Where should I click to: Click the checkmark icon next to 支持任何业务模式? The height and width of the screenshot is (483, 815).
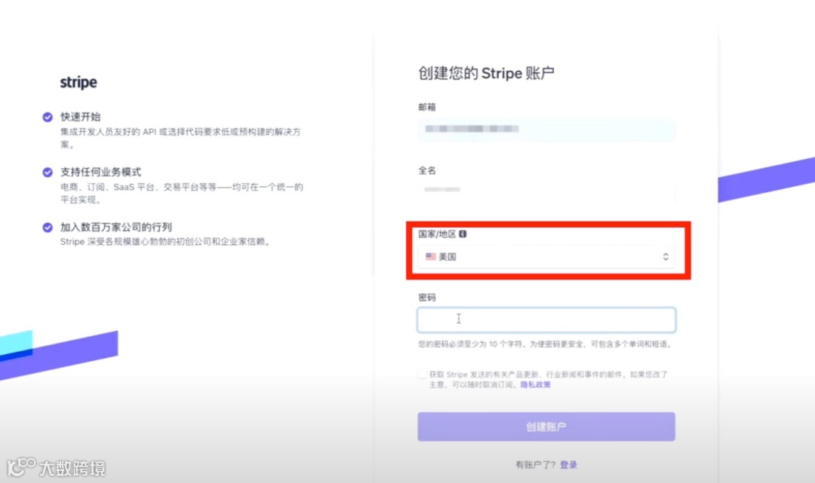[48, 173]
